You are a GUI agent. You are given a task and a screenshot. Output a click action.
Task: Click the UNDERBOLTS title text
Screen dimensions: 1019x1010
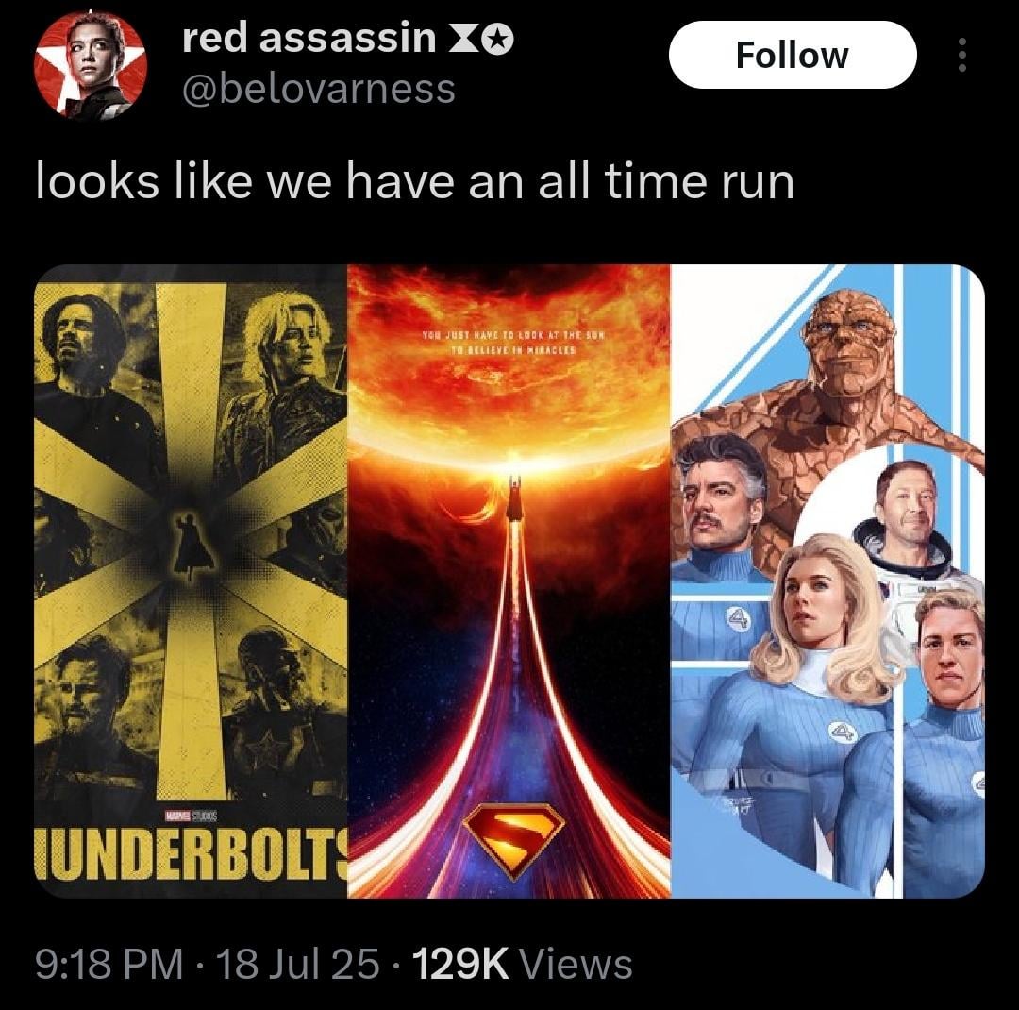pos(191,852)
